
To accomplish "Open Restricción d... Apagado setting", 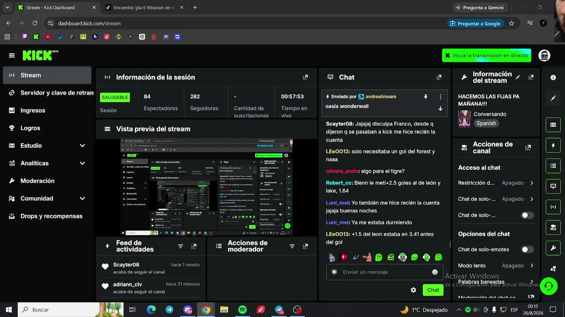I will click(496, 183).
